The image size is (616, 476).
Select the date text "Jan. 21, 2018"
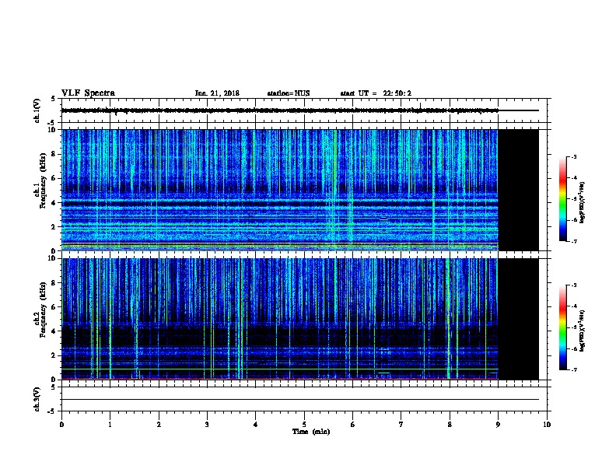[x=217, y=93]
